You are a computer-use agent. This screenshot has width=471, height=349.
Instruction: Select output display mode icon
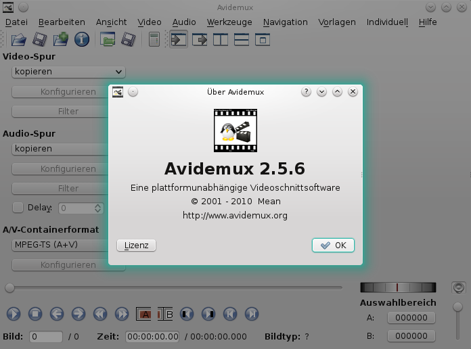pos(200,40)
